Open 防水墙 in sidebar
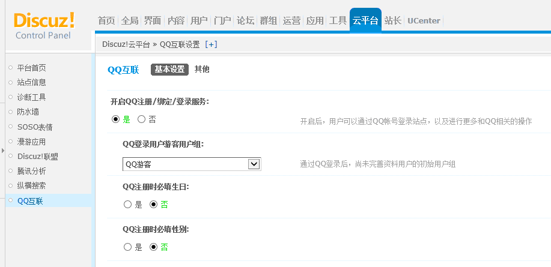 (28, 112)
